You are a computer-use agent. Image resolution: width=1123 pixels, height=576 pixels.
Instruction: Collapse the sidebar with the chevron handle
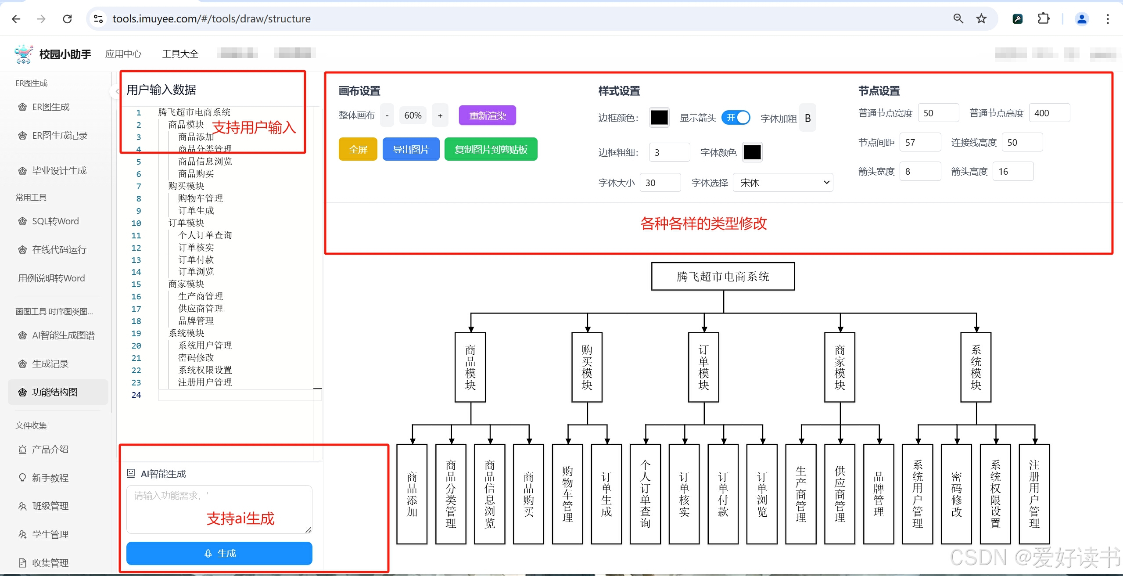pyautogui.click(x=117, y=91)
